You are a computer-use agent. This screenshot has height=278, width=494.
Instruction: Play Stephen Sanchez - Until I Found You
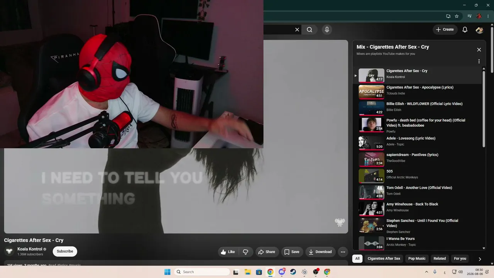(418, 226)
